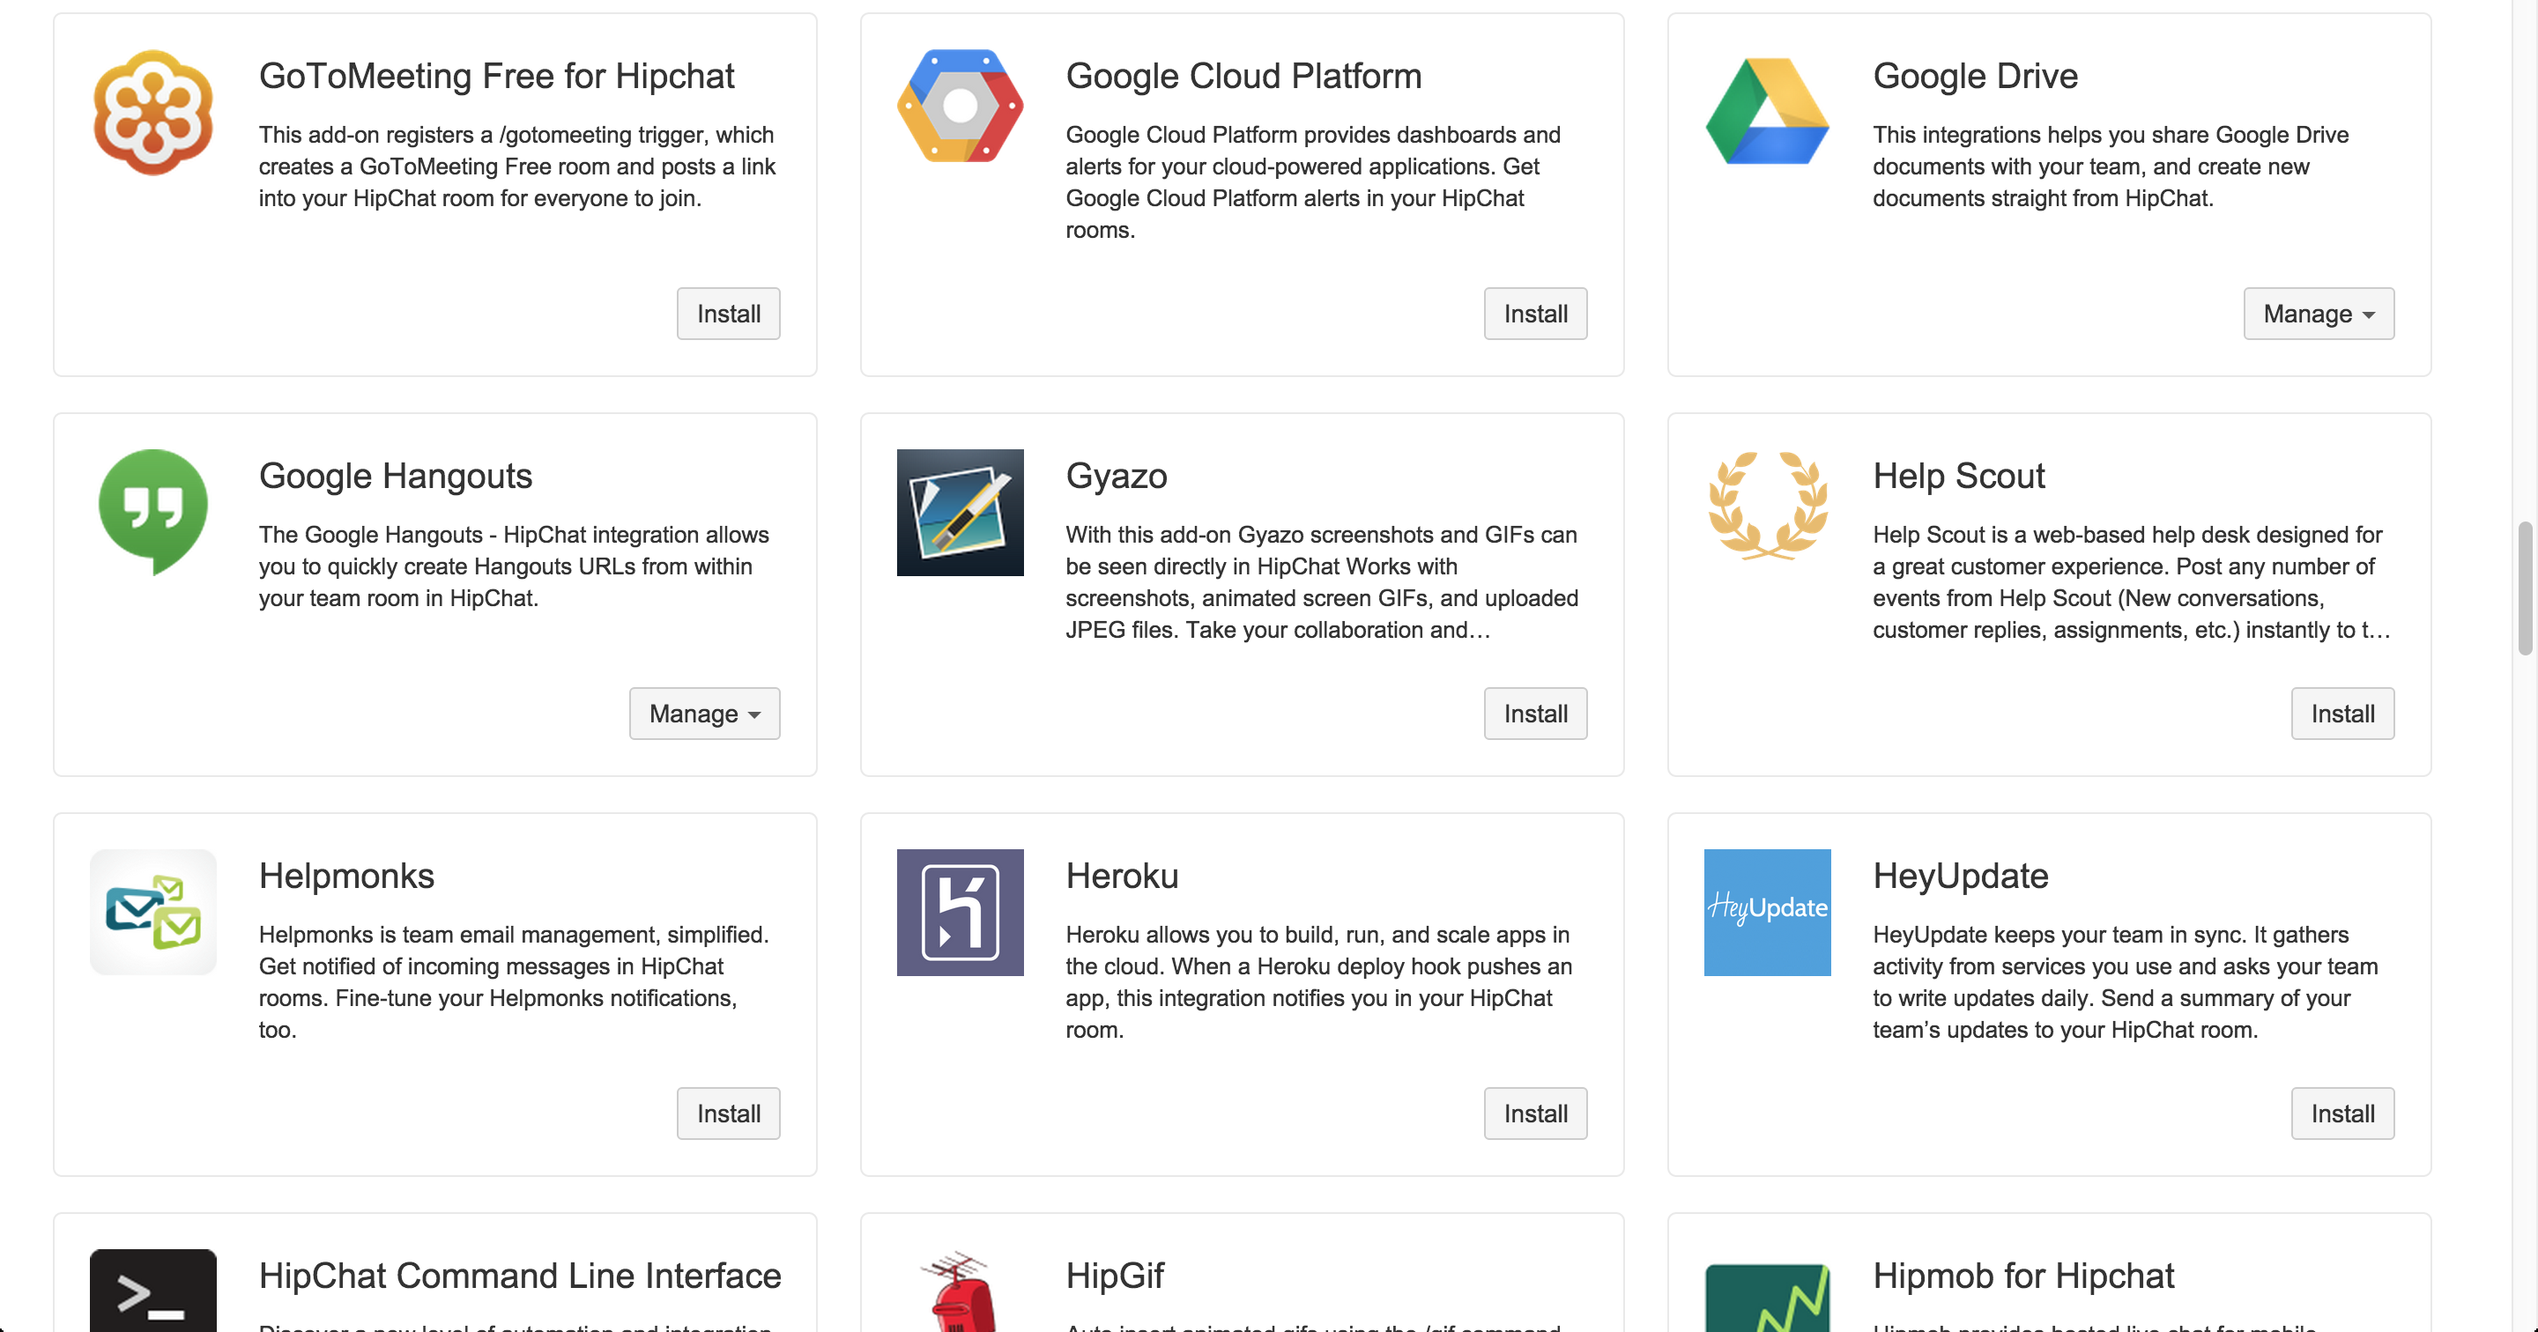Install the Google Cloud Platform add-on

coord(1535,314)
